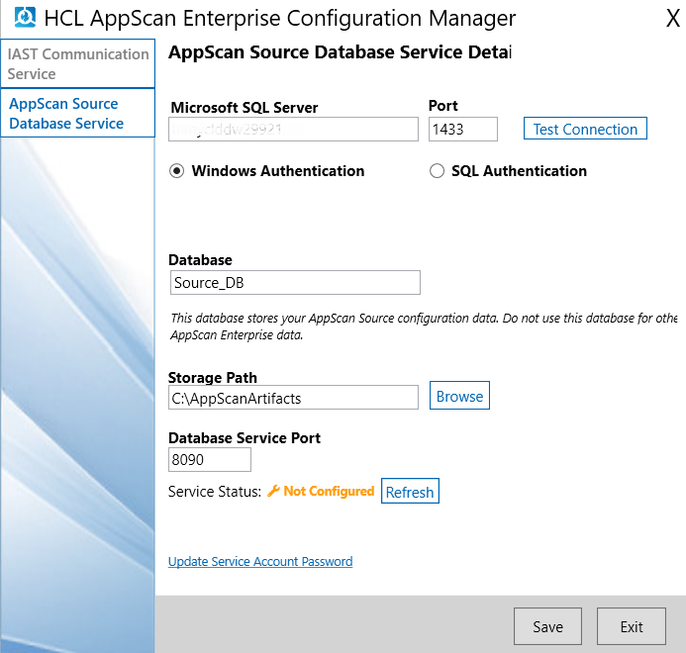Close the Configuration Manager with the X
The width and height of the screenshot is (686, 653).
tap(672, 18)
